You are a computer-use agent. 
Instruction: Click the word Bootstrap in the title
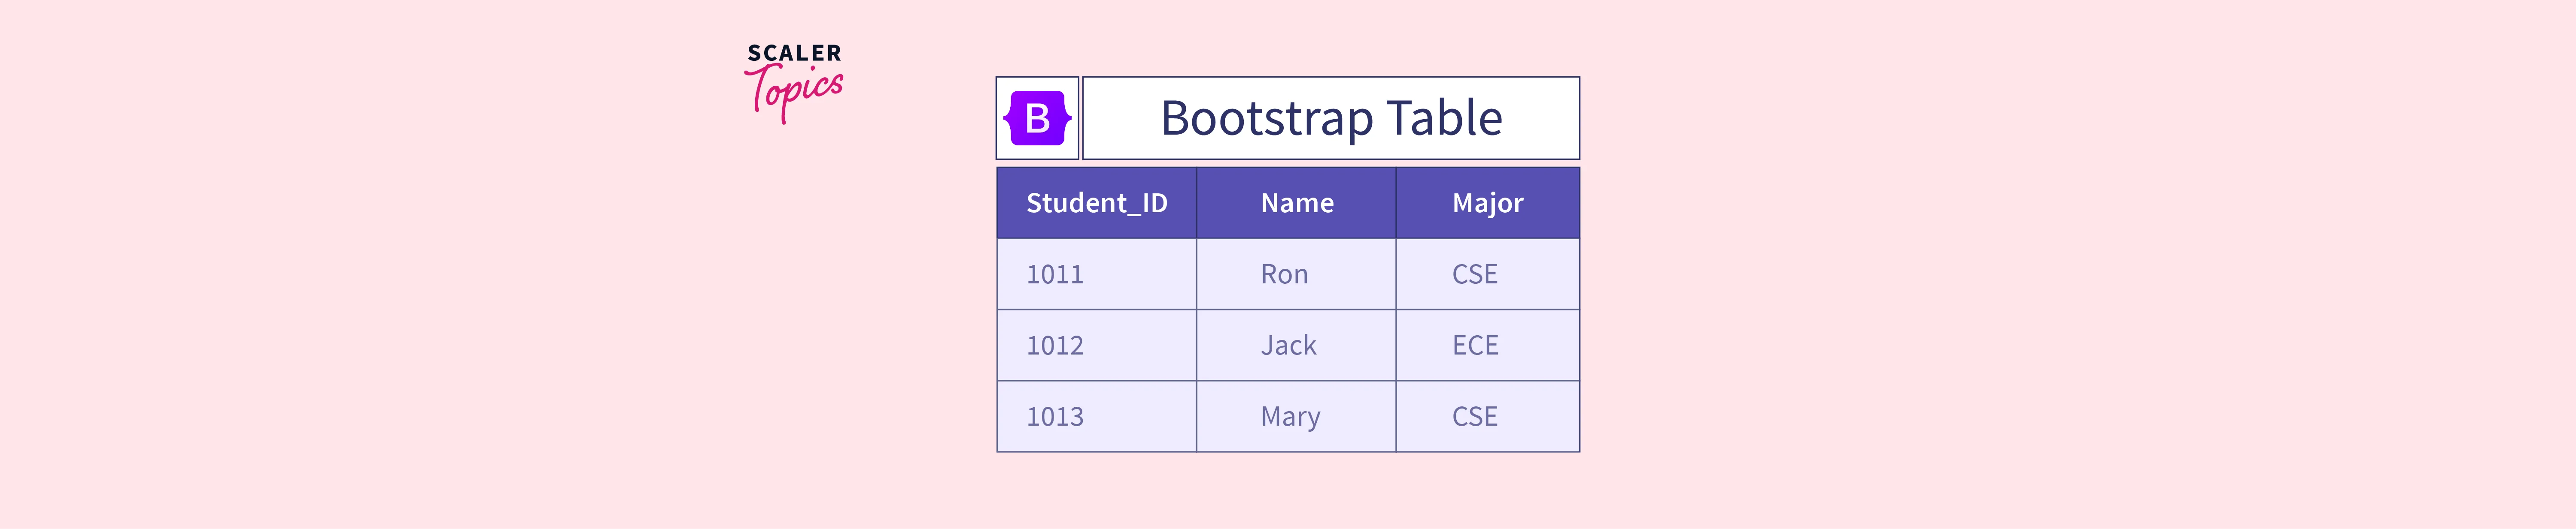click(1266, 118)
